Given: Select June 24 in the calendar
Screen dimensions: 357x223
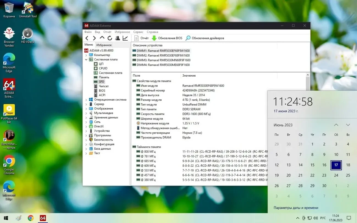Looking at the screenshot, I should pyautogui.click(x=336, y=175).
